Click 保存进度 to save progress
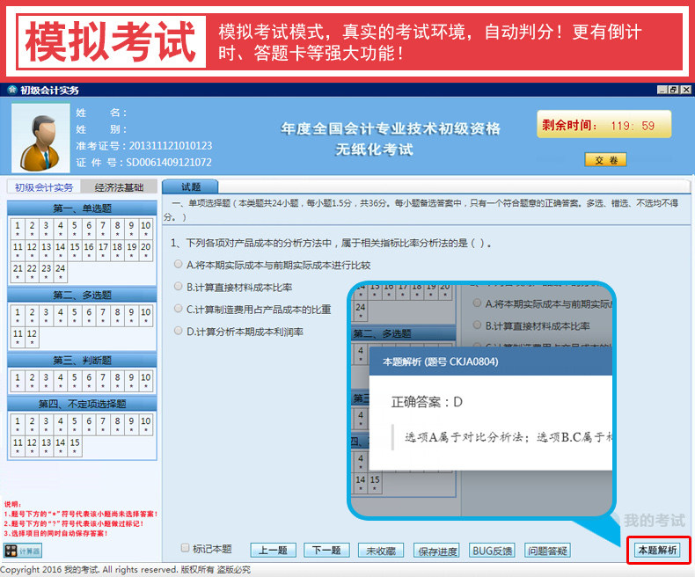 click(436, 551)
